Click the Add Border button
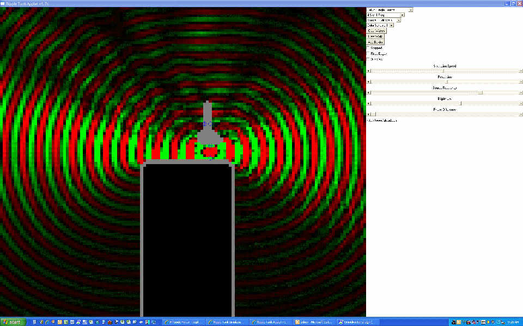The image size is (523, 326). [375, 42]
